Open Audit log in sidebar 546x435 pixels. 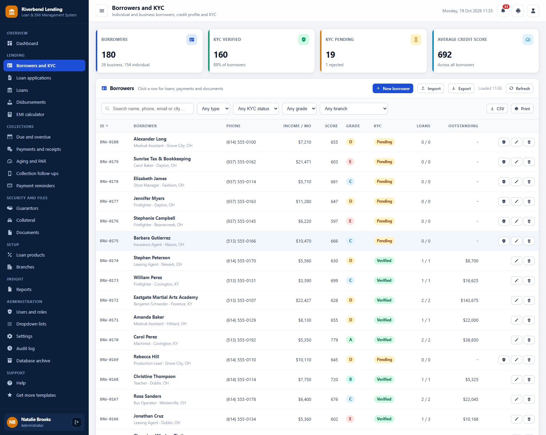pos(44,348)
